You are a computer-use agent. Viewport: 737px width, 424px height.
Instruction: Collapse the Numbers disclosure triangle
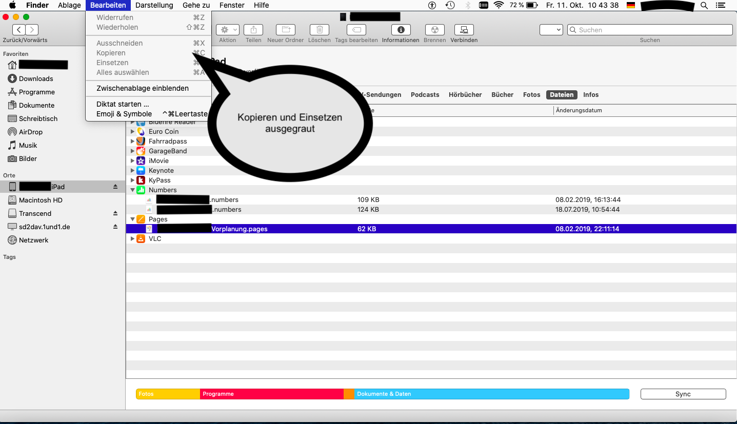pos(132,190)
